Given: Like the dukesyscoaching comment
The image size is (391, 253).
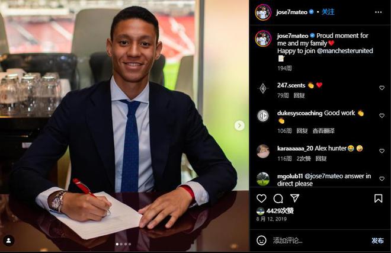Looking at the screenshot, I should (382, 116).
